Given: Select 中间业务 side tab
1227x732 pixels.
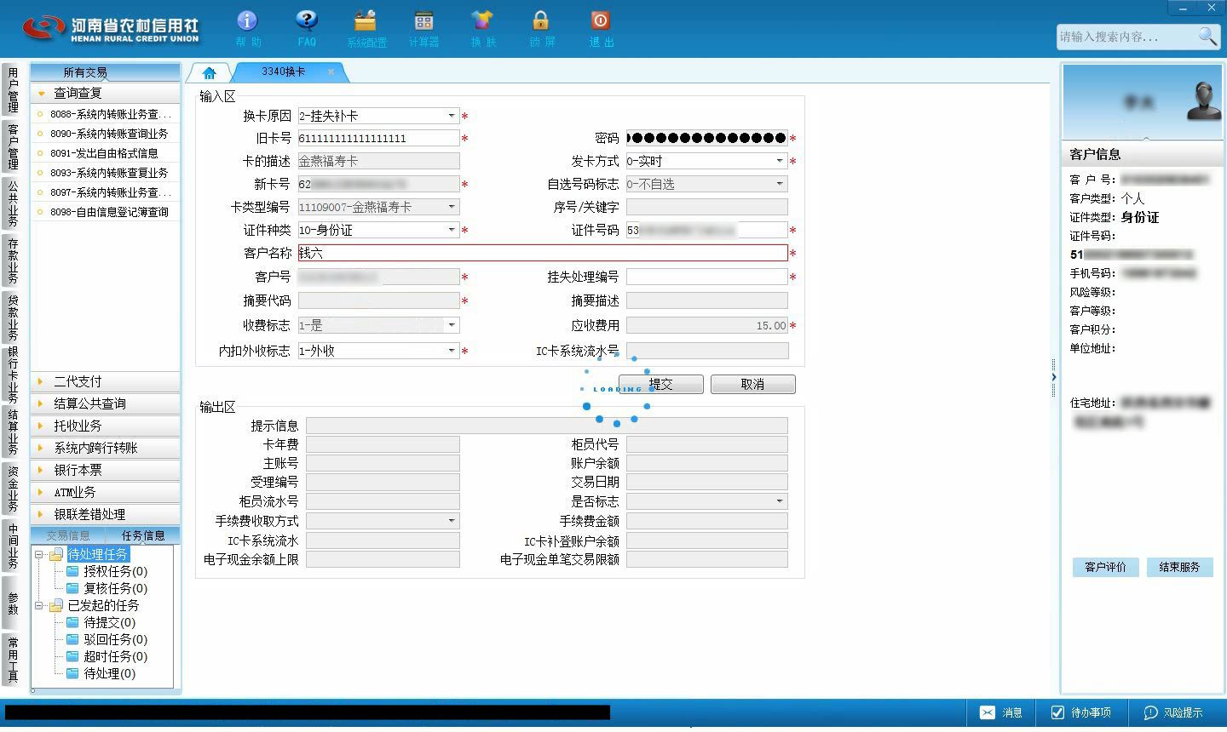Looking at the screenshot, I should click(x=13, y=546).
